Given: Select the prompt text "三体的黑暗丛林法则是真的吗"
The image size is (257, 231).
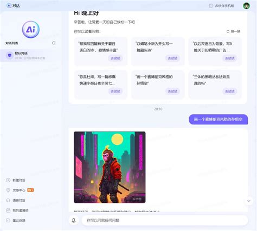Looking at the screenshot, I should coord(211,80).
